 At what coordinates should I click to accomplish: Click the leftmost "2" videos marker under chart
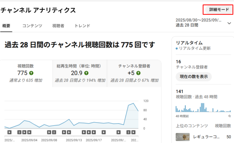pos(19,132)
